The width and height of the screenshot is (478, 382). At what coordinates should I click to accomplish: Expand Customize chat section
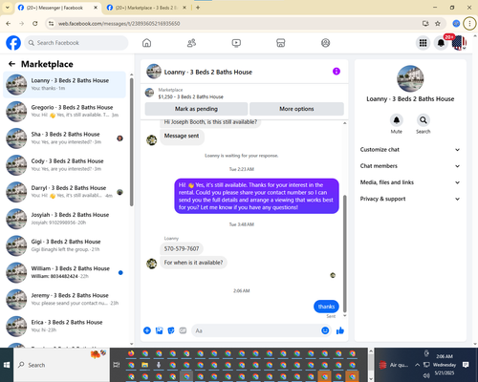point(410,150)
